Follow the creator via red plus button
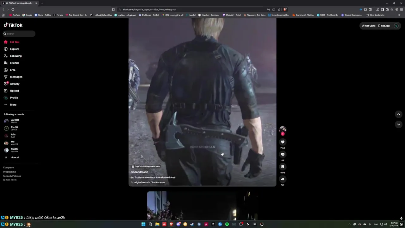Image resolution: width=405 pixels, height=228 pixels. pos(283,134)
